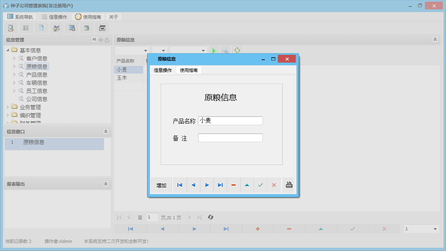Open the report/list view toolbar icon
Image resolution: width=446 pixels, height=251 pixels.
26,28
